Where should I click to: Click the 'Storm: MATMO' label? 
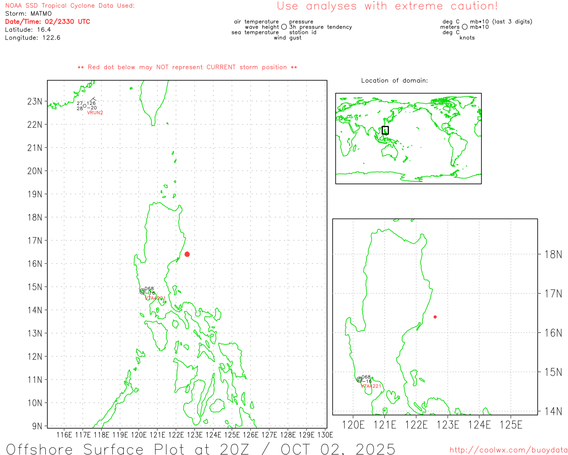coord(28,14)
